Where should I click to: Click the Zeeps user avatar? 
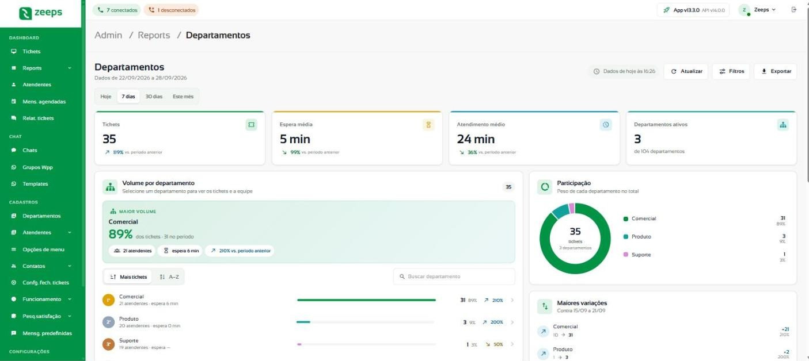point(745,10)
